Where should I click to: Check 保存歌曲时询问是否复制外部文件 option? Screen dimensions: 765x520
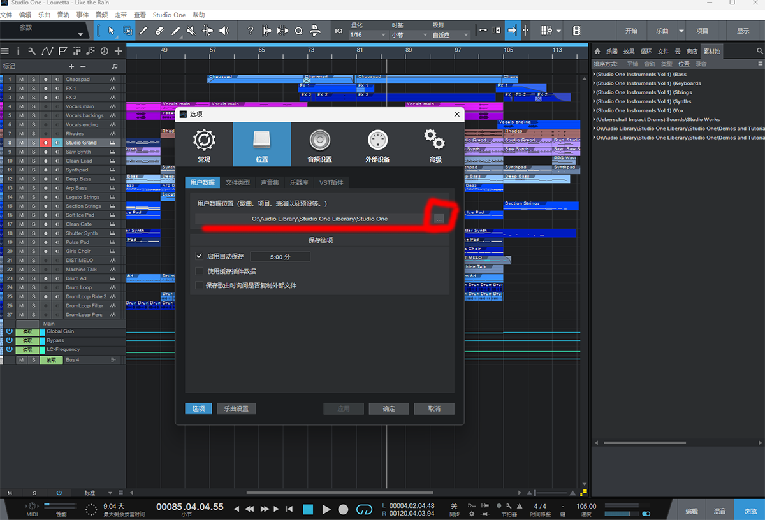199,285
